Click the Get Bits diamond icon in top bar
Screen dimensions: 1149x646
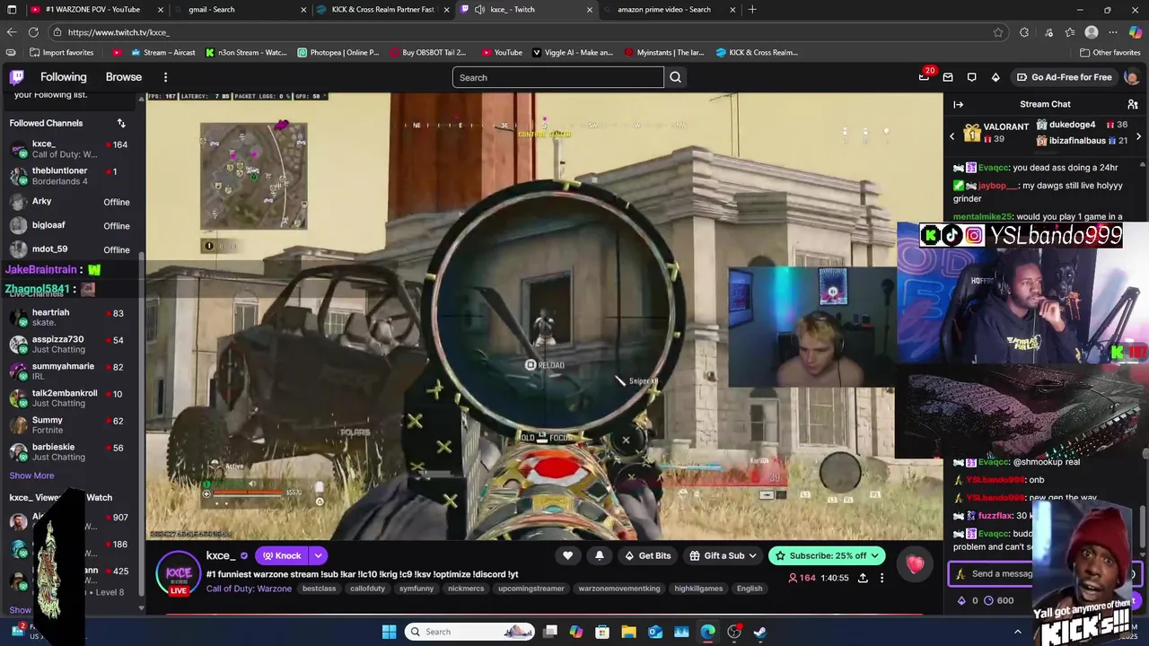tap(996, 77)
